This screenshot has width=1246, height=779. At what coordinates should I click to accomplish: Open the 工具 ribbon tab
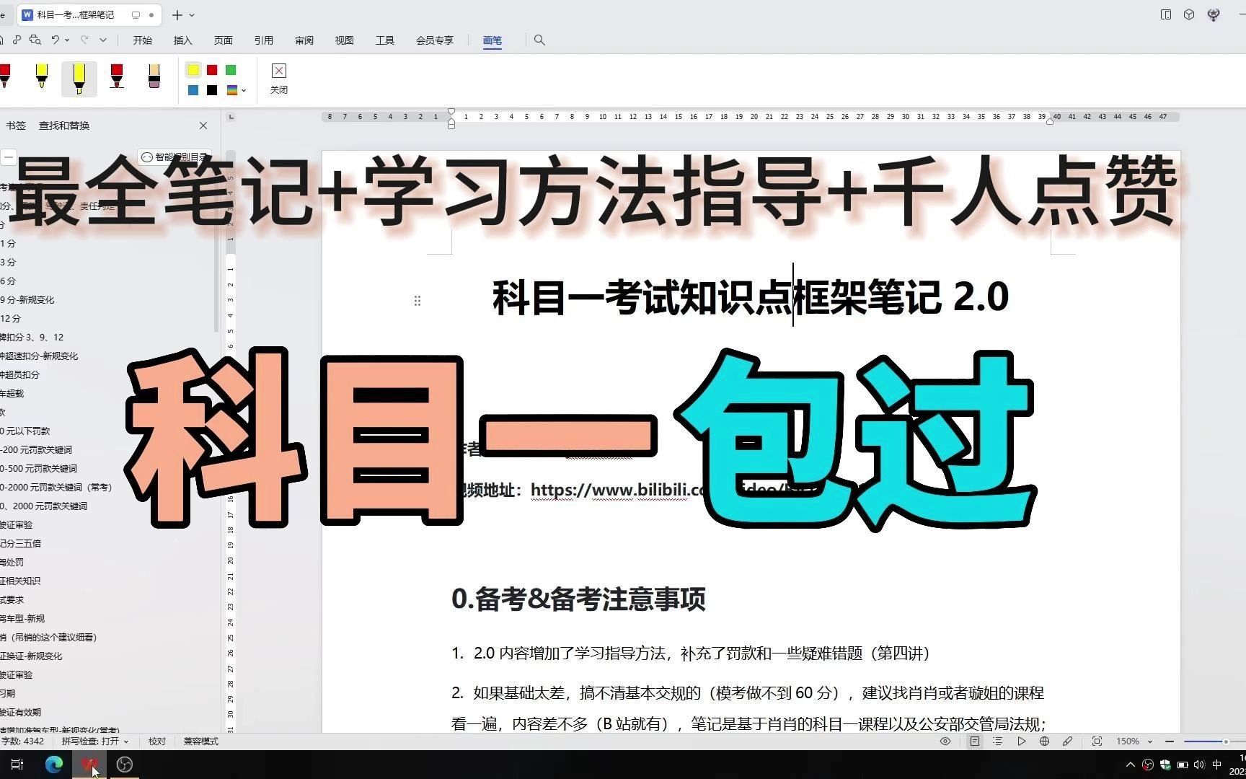click(x=385, y=40)
